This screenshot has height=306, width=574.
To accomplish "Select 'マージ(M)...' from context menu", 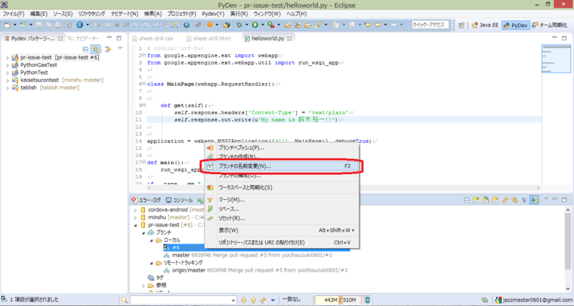I will click(x=282, y=200).
